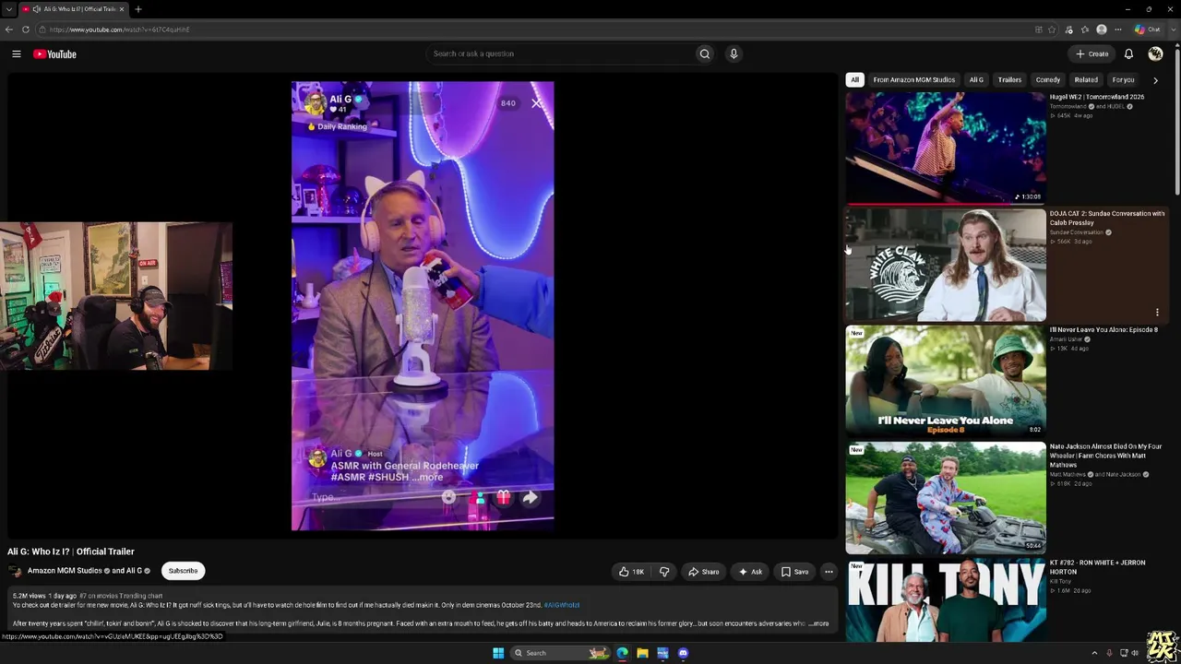
Task: Open more options for the DOJA CAT video
Action: (1157, 313)
